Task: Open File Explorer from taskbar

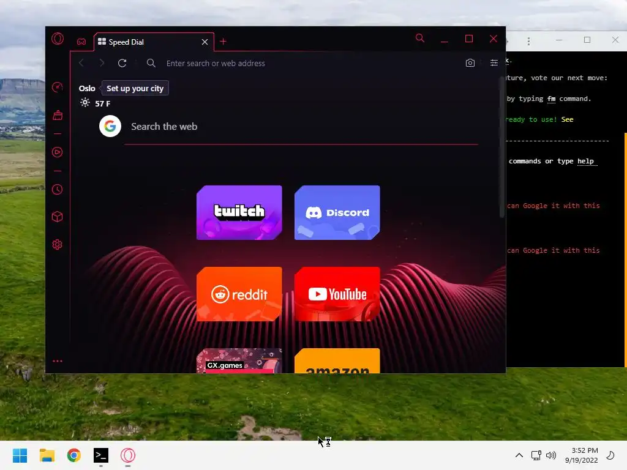Action: tap(47, 455)
